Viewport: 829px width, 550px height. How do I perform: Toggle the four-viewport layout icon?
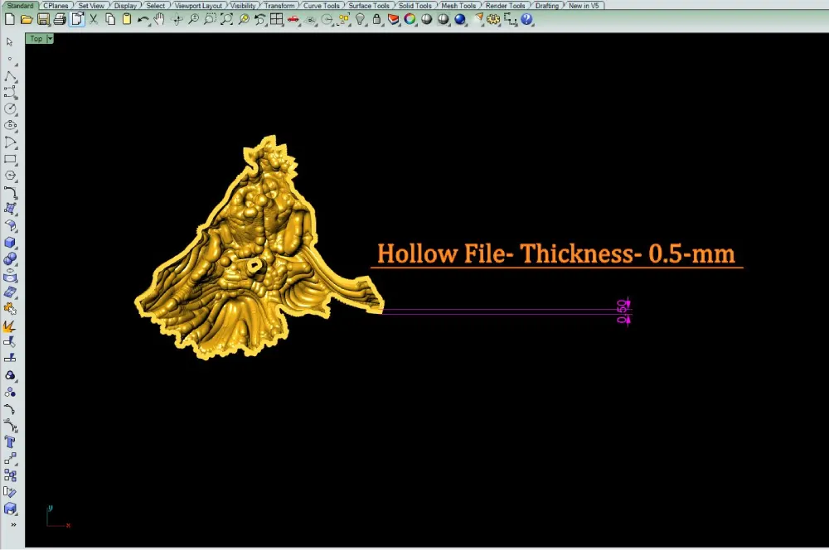pyautogui.click(x=277, y=20)
